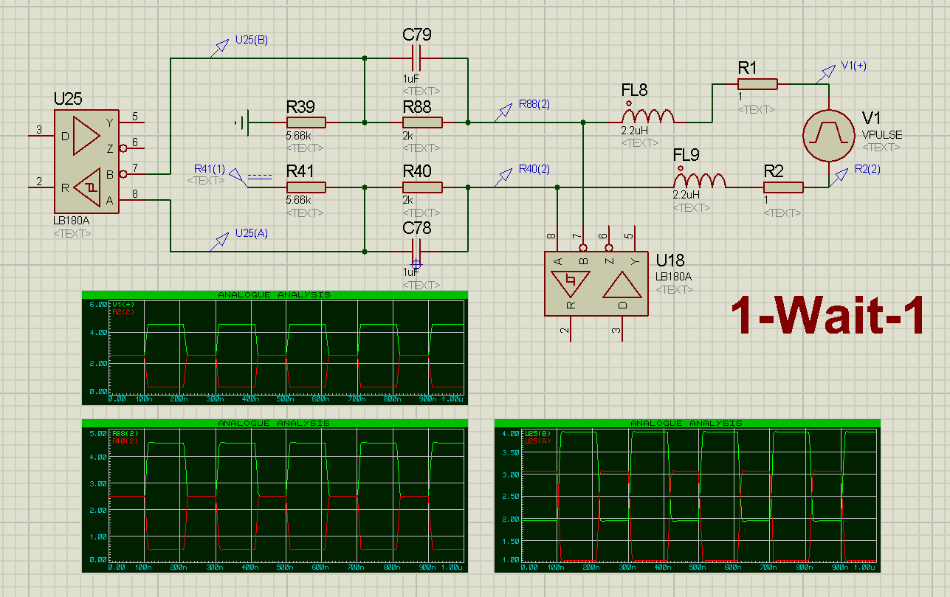This screenshot has height=597, width=950.
Task: Click the R41(1) probe marker
Action: [x=235, y=176]
